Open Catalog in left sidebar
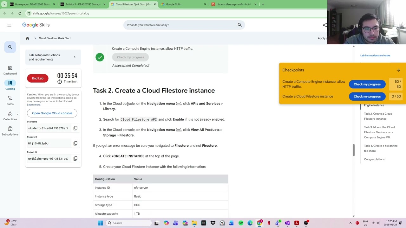The height and width of the screenshot is (228, 406). [x=10, y=85]
